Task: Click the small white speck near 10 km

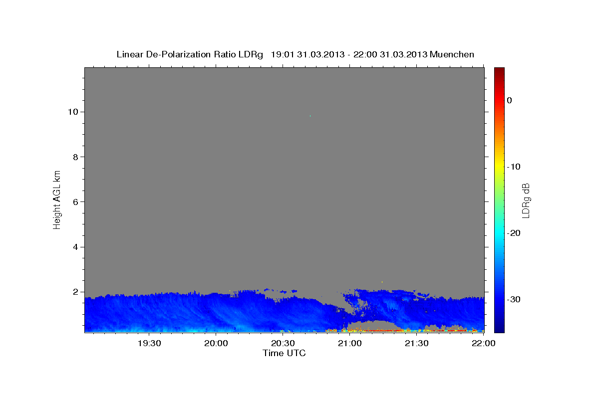Action: click(x=310, y=116)
